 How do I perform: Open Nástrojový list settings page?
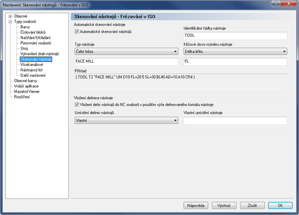click(31, 70)
